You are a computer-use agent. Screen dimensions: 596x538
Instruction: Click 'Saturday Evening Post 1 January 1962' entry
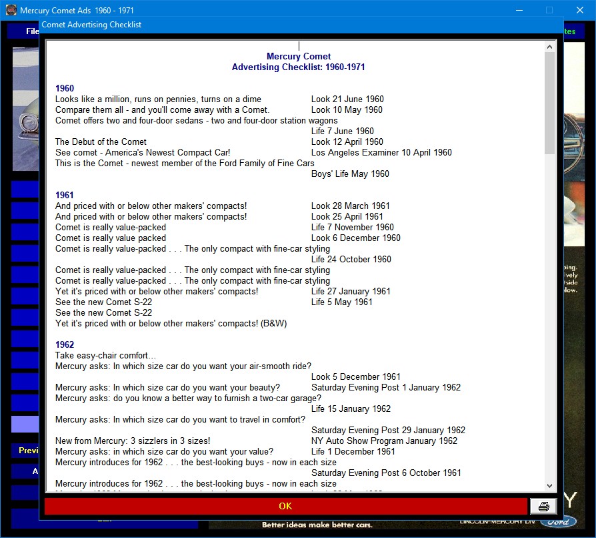point(386,387)
